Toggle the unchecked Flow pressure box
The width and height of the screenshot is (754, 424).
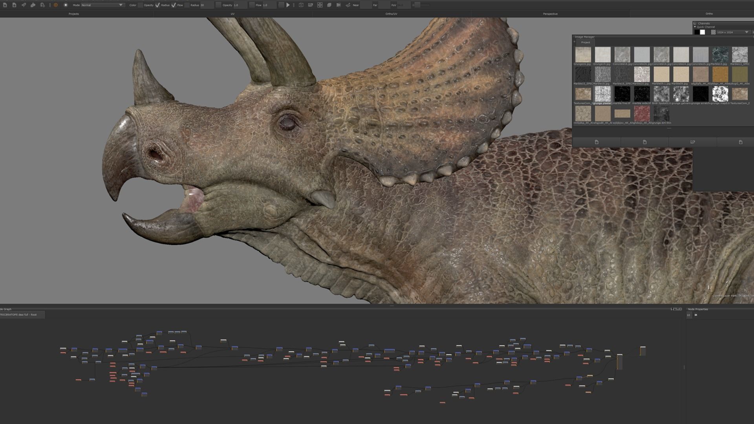tap(187, 5)
